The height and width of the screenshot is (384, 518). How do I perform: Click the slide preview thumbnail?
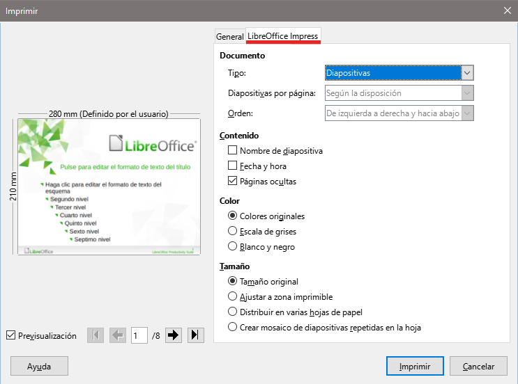tap(109, 187)
